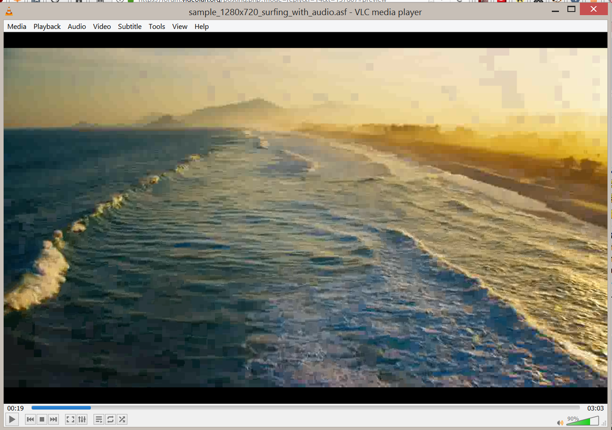Mute audio via speaker icon

[x=560, y=422]
